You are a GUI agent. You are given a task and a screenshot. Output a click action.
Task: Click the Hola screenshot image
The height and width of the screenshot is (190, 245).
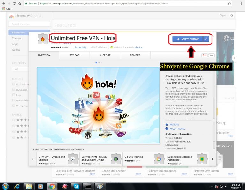point(98,105)
